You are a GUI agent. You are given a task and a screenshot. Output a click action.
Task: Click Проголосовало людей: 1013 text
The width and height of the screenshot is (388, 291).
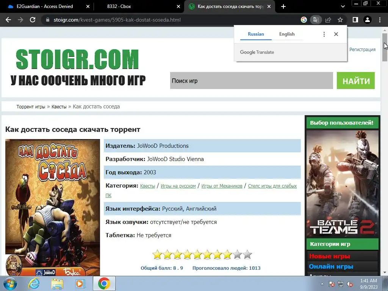[x=227, y=268]
